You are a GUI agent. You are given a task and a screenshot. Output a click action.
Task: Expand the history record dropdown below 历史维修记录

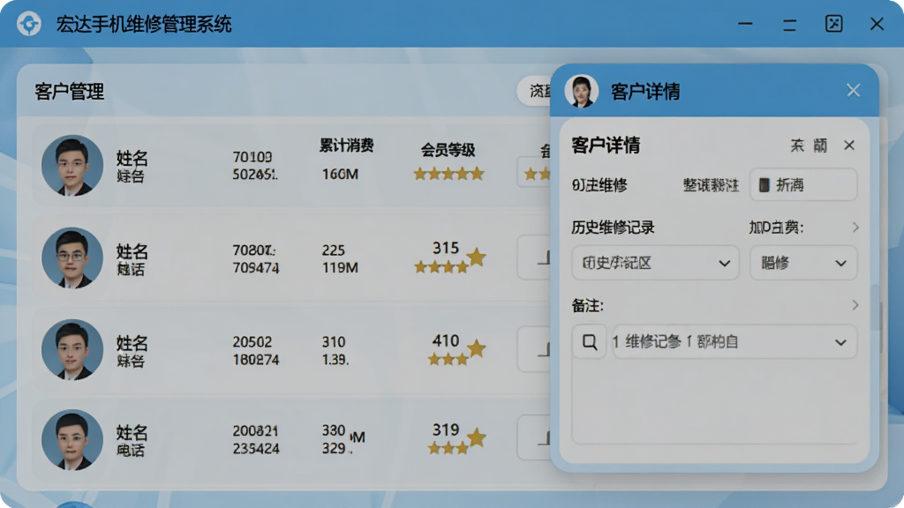point(656,263)
